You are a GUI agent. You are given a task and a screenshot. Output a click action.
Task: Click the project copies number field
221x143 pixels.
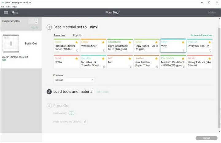tap(31, 21)
